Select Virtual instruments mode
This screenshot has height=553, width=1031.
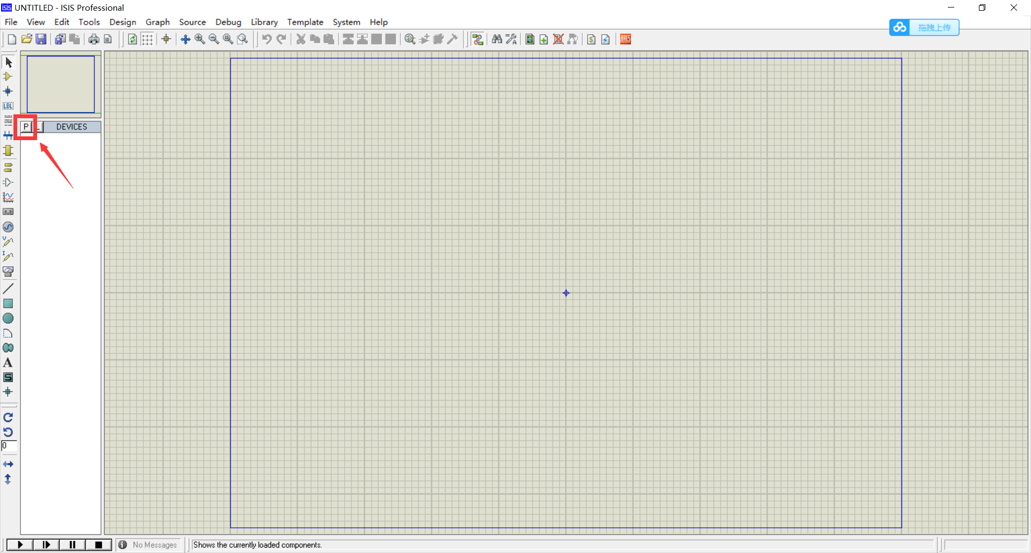point(8,272)
